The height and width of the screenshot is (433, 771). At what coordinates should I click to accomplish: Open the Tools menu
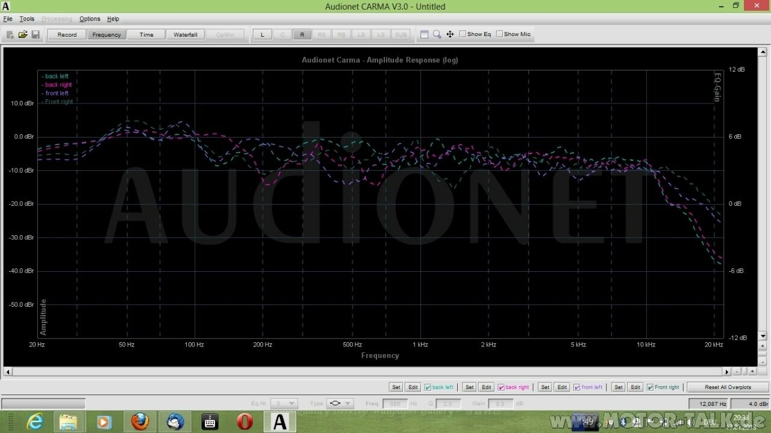(x=27, y=19)
